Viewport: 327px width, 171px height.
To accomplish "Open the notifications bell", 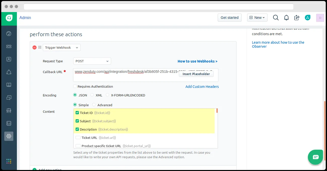I will tap(286, 18).
